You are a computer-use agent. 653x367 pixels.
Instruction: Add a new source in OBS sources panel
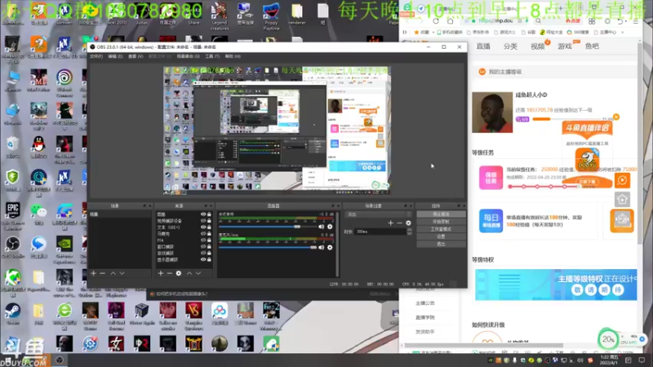click(160, 273)
